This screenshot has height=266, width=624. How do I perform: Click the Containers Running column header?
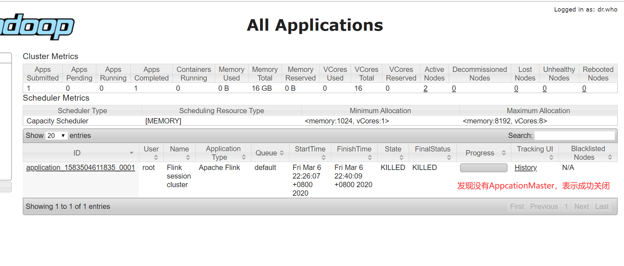[x=194, y=74]
